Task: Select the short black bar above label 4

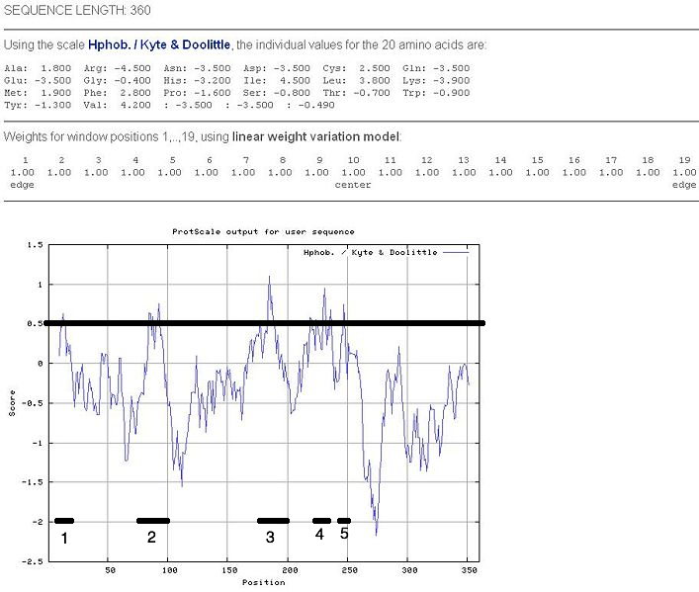Action: click(321, 520)
